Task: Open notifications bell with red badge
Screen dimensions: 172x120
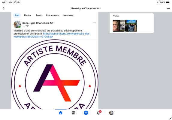Action: 99,112
